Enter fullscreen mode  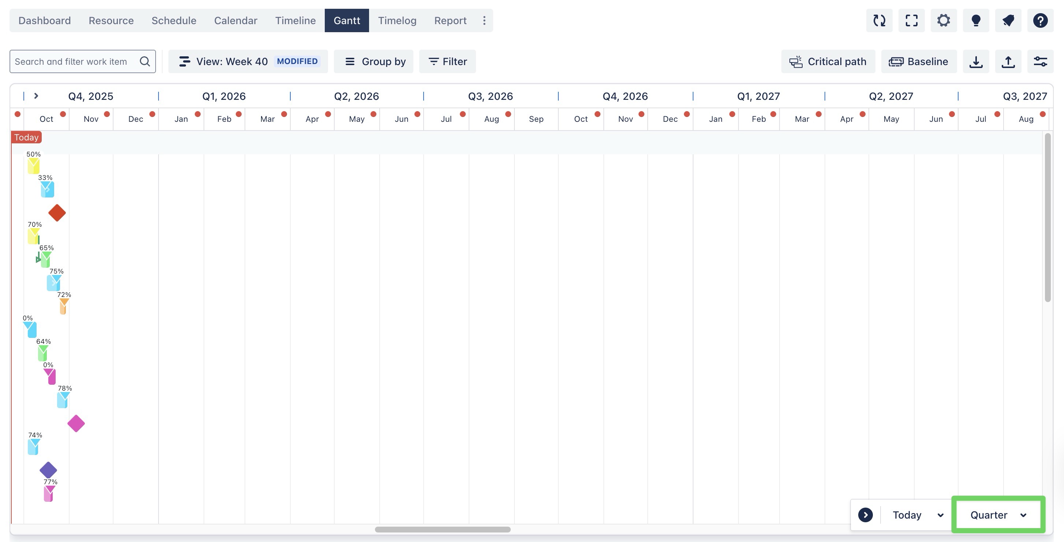[x=911, y=20]
